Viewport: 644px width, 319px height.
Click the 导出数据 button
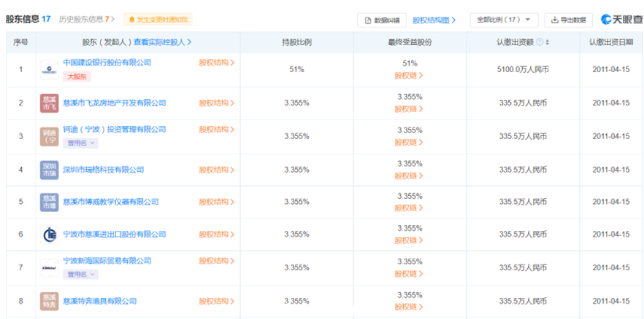pyautogui.click(x=568, y=20)
